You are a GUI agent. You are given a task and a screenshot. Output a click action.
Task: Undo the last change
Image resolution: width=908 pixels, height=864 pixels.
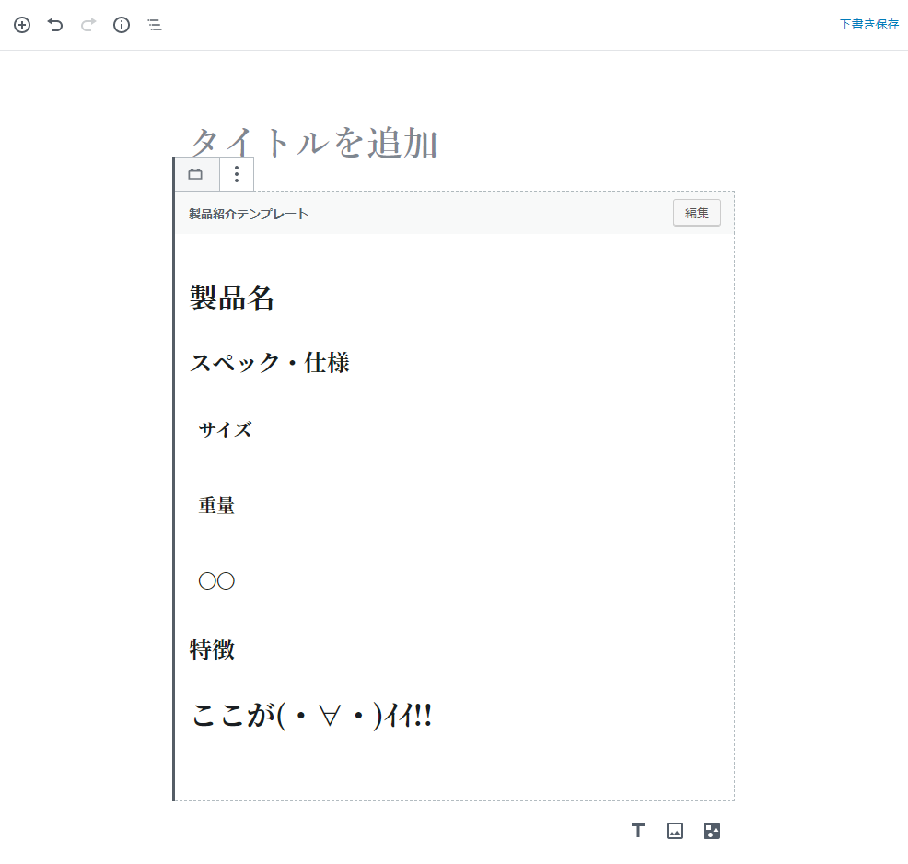tap(55, 25)
